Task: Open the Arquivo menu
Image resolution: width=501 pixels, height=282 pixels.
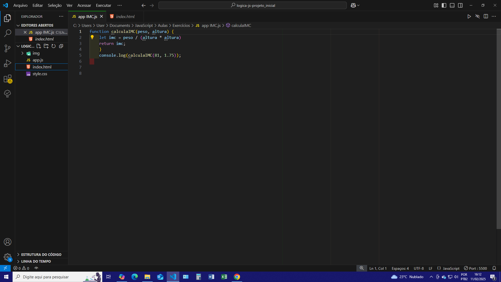Action: click(20, 5)
